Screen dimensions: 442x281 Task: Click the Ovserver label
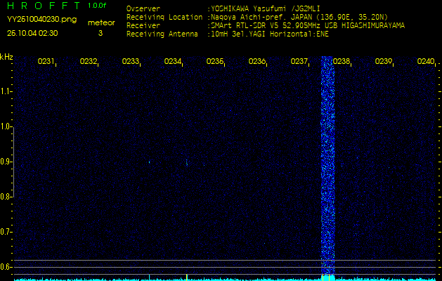[x=143, y=8]
